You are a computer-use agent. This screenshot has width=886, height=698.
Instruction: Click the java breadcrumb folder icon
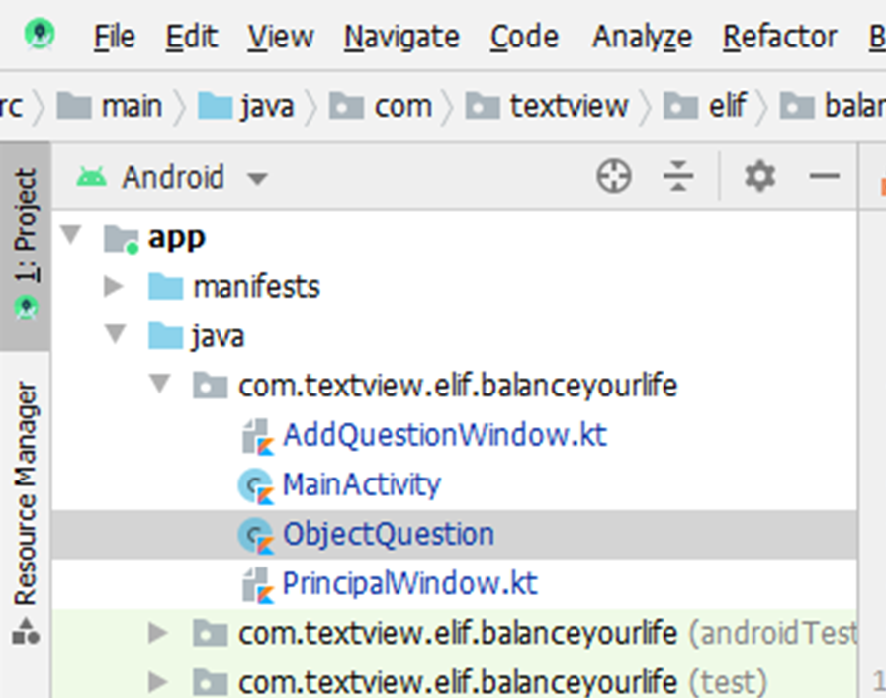coord(216,106)
